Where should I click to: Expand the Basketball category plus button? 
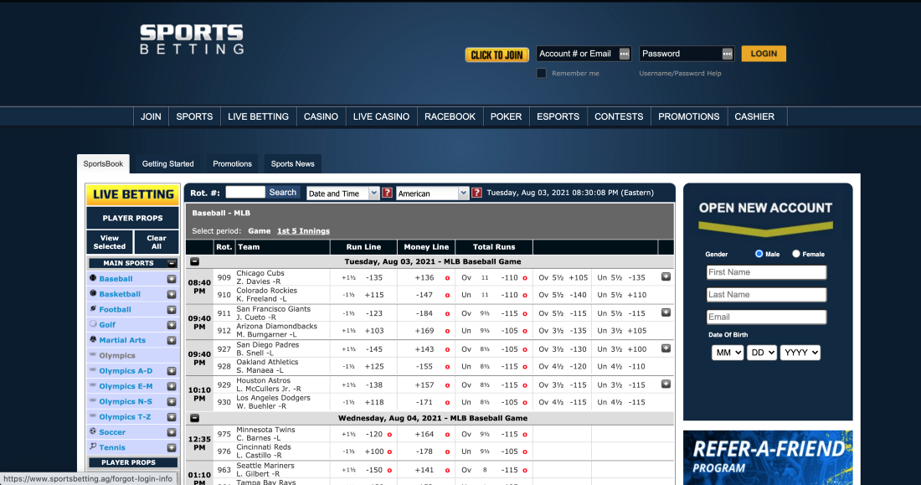tap(172, 295)
